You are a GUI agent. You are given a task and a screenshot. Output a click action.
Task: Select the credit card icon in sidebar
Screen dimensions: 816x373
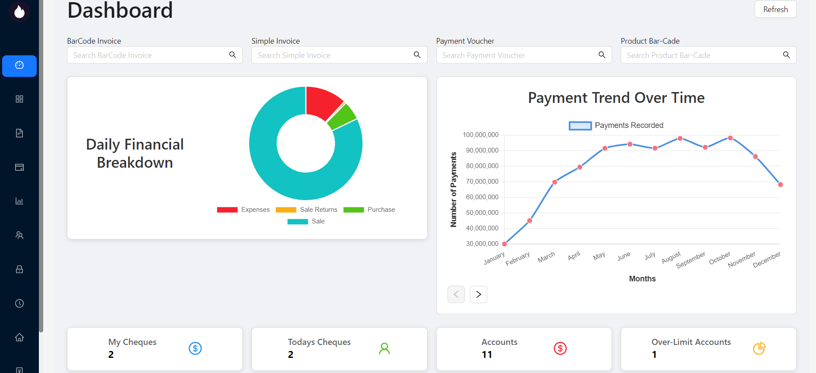click(x=19, y=167)
